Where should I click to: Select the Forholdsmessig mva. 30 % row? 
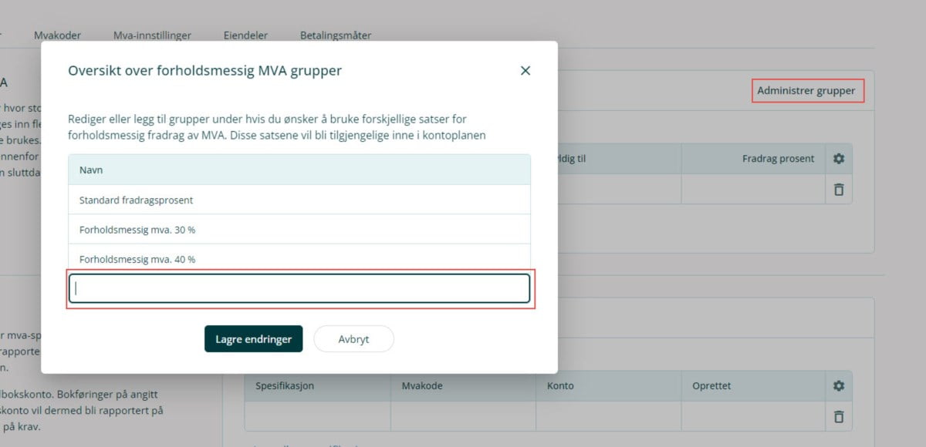coord(299,230)
